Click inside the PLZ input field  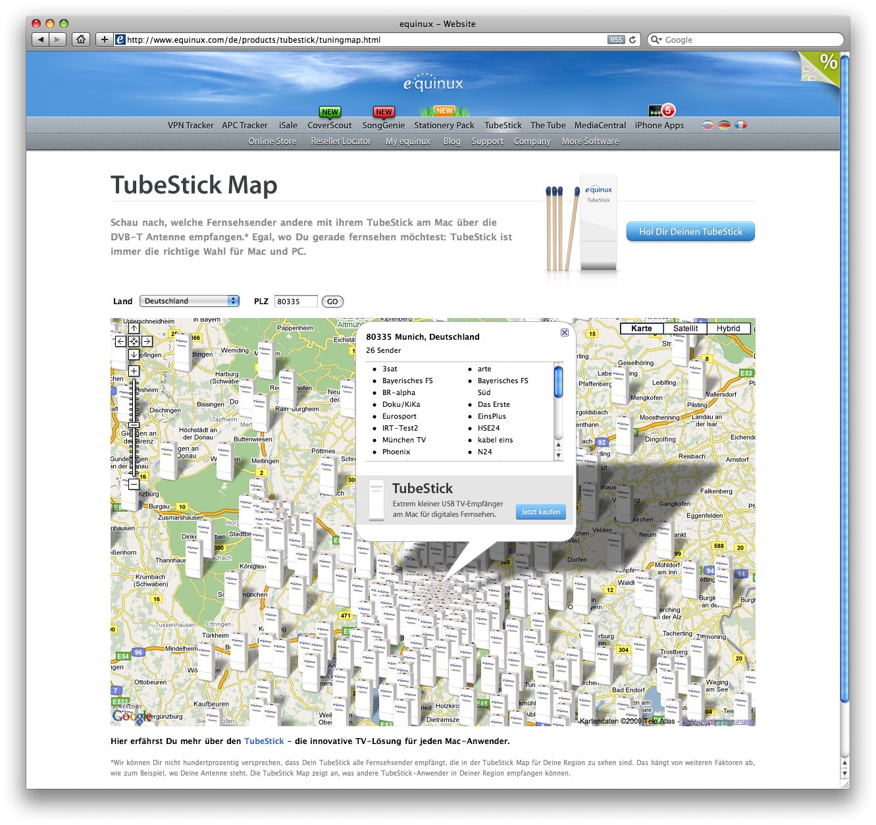[x=296, y=301]
